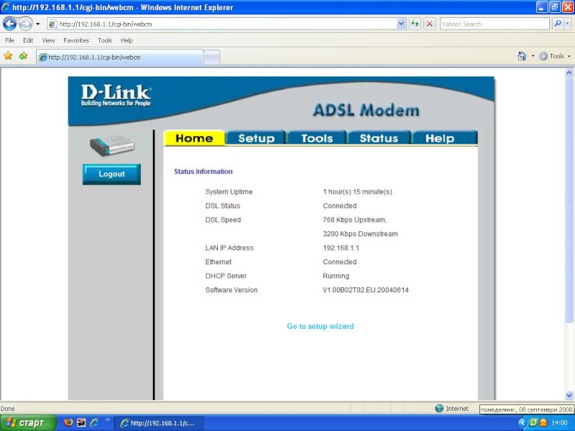Click the Add to Favorites icon

[23, 56]
